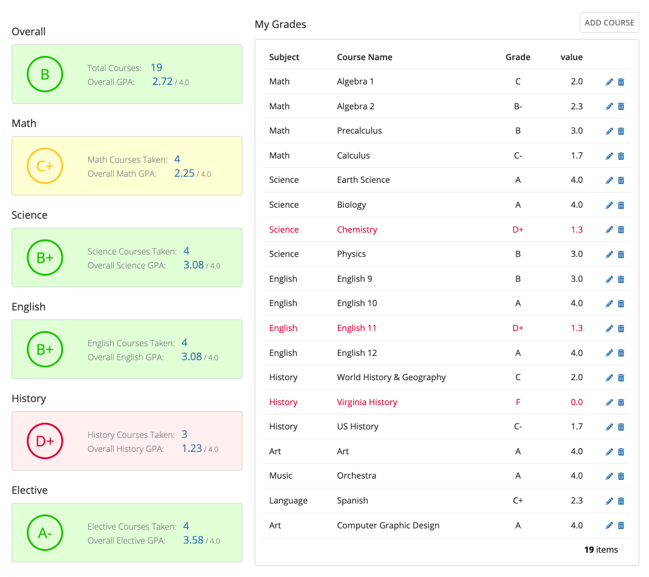Click the D+ History badge
Screen dimensions: 649x577
coord(44,441)
